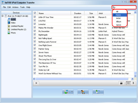
Task: Click horizontal scrollbar left arrow
Action: coord(34,79)
